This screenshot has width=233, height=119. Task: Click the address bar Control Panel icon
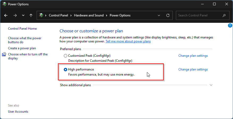tap(41, 15)
